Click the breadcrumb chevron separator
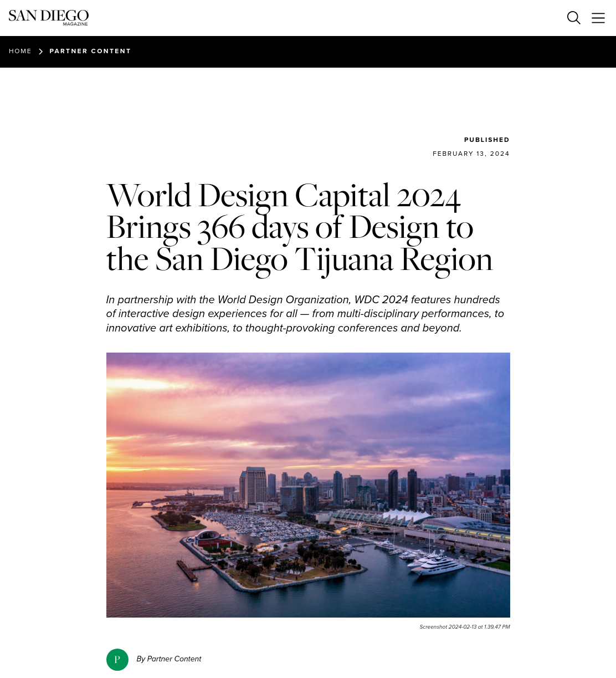 coord(40,51)
